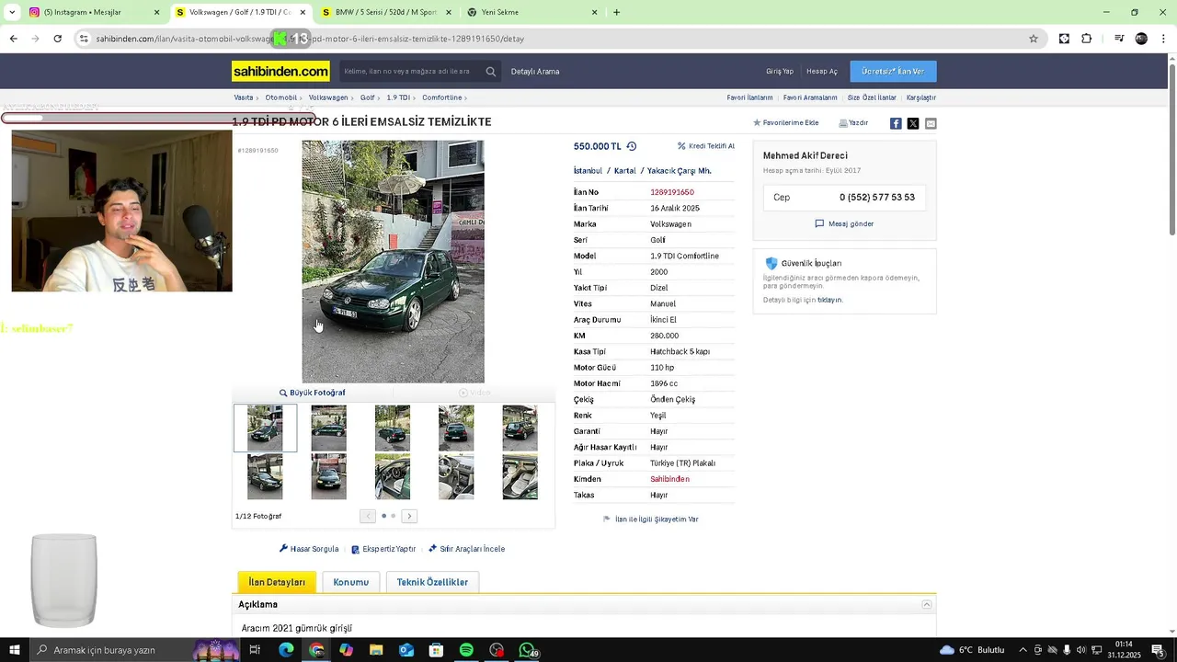Select last thumbnail showing seats

[520, 476]
